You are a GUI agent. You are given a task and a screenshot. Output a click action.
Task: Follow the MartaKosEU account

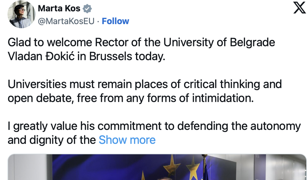tap(115, 21)
